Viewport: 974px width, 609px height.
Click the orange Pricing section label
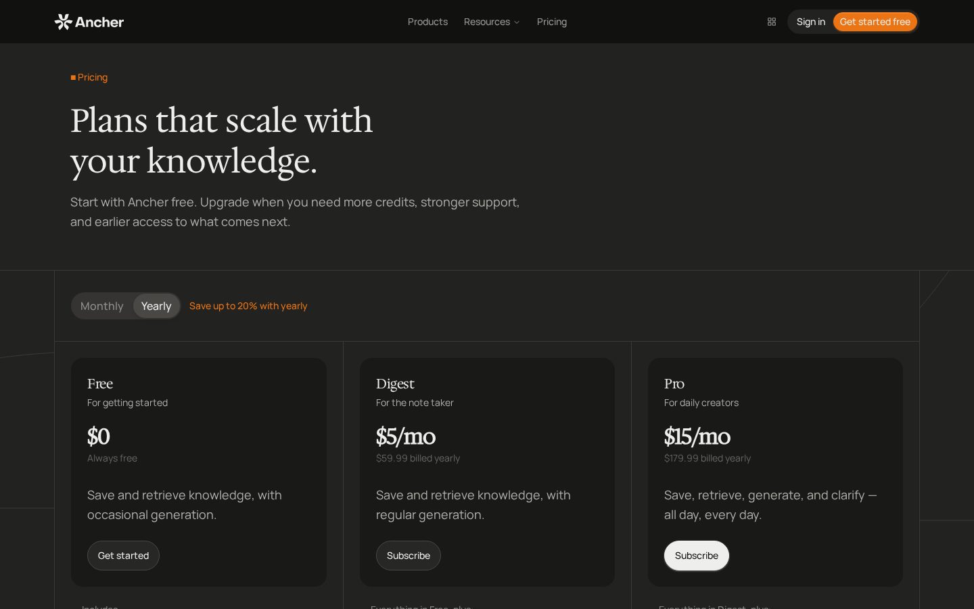click(x=89, y=77)
